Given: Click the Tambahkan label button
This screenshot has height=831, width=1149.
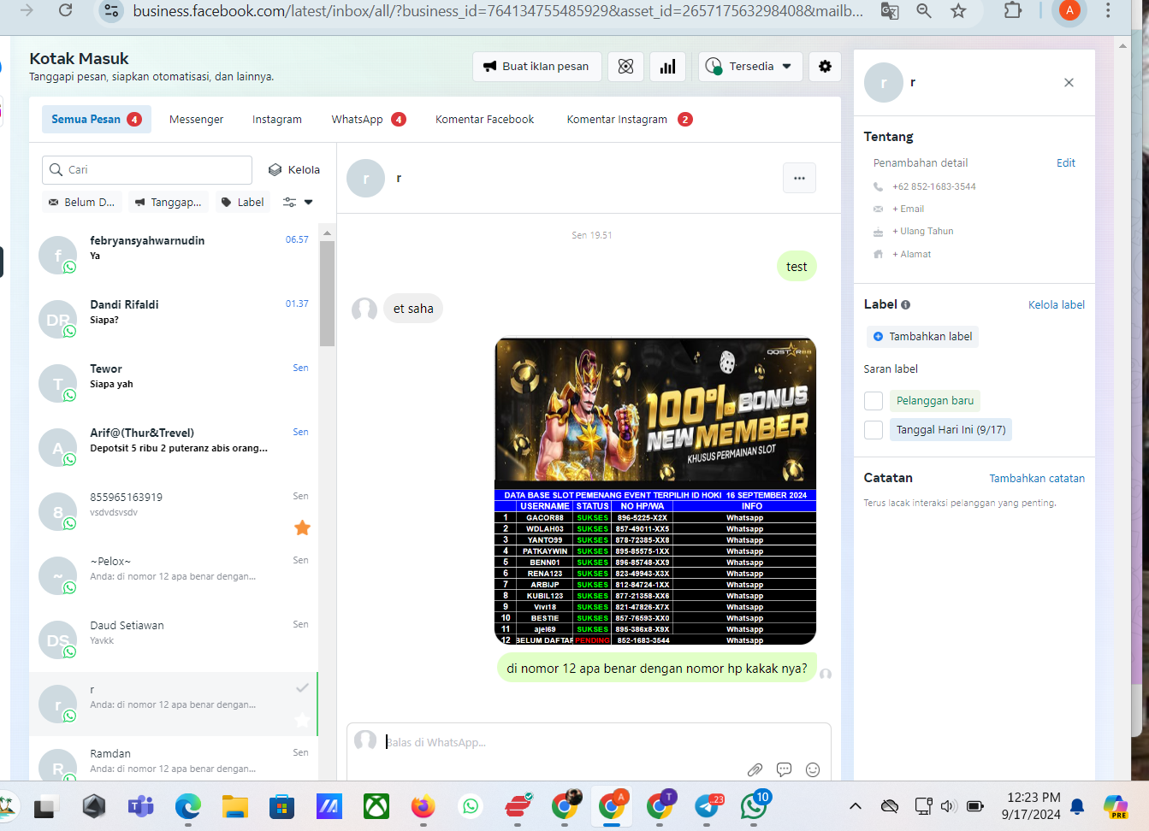Looking at the screenshot, I should pos(922,337).
